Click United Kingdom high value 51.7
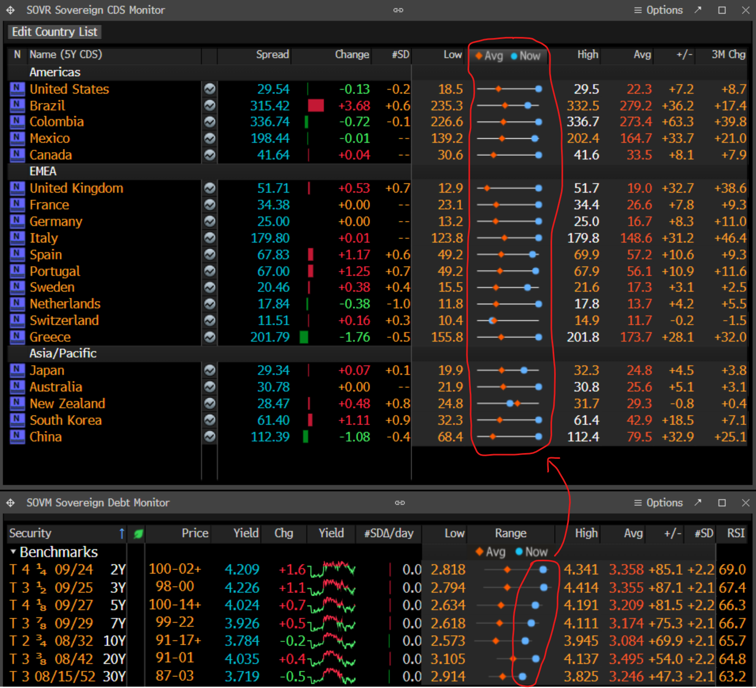Viewport: 756px width, 688px height. [586, 188]
